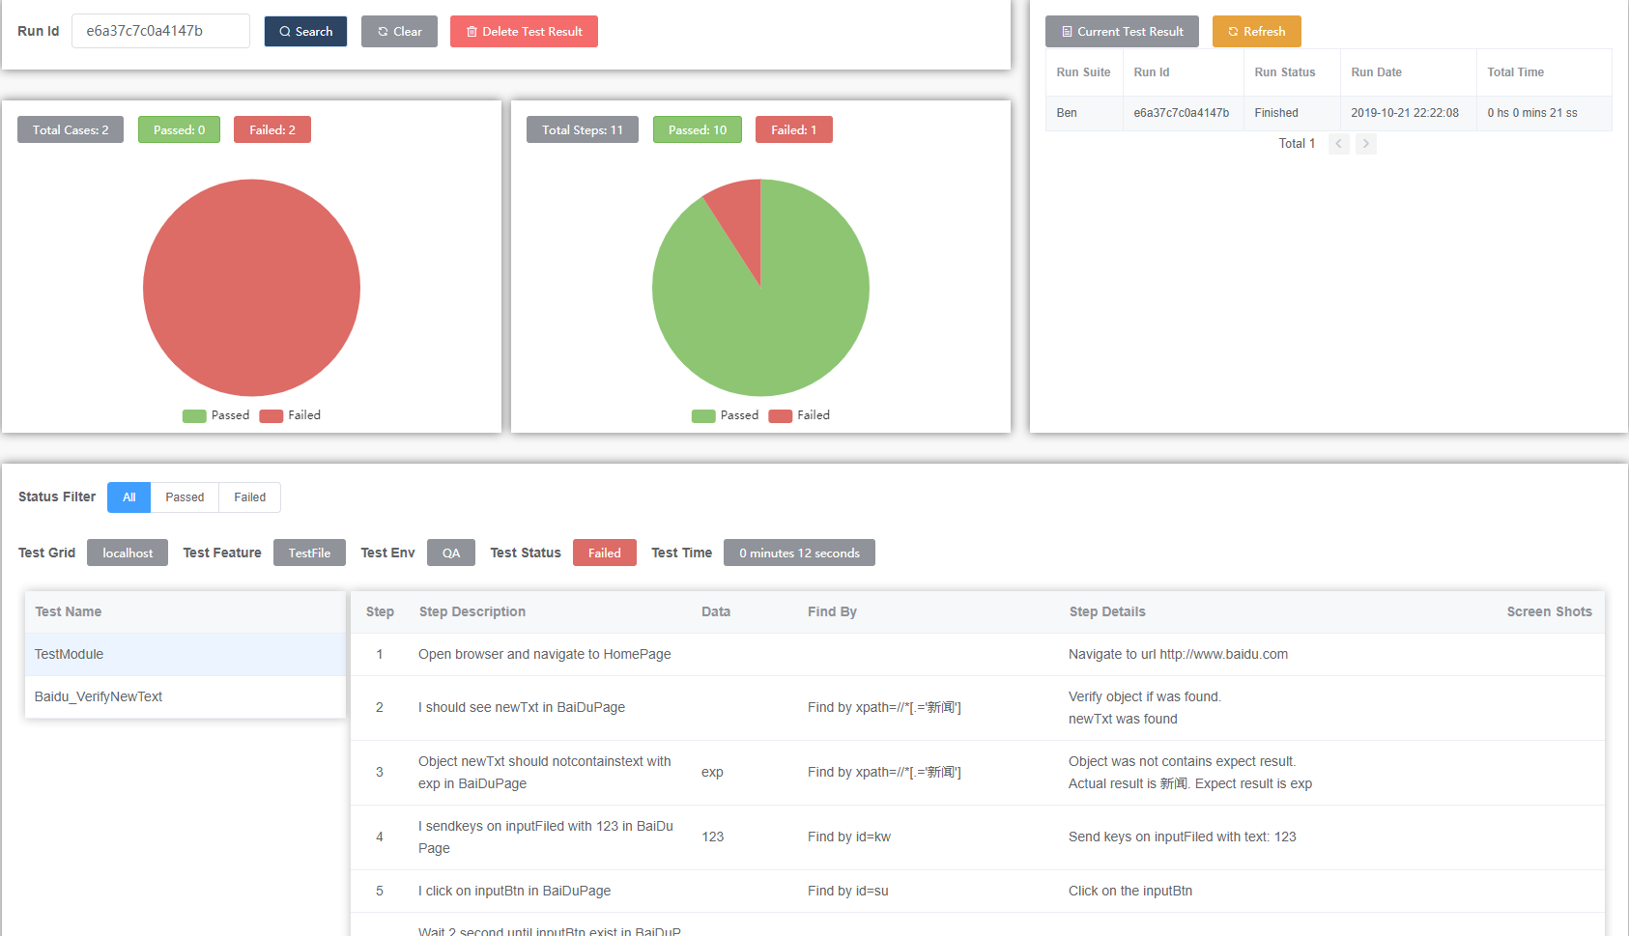Click the Passed: 10 tag
1629x936 pixels.
point(698,129)
